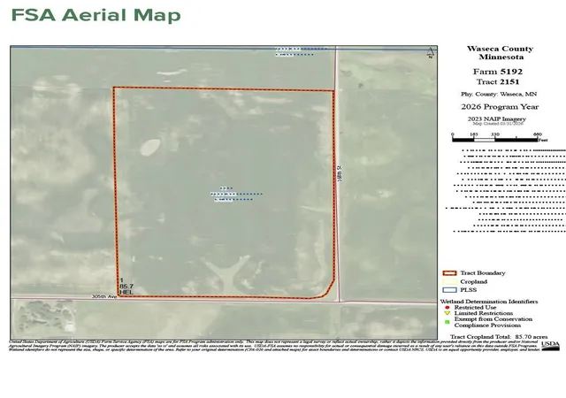Click the Farm 5192 label

[498, 72]
